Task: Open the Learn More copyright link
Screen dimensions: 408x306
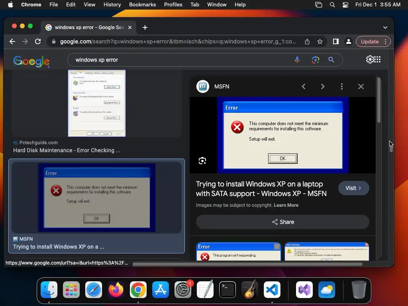Action: pos(286,205)
